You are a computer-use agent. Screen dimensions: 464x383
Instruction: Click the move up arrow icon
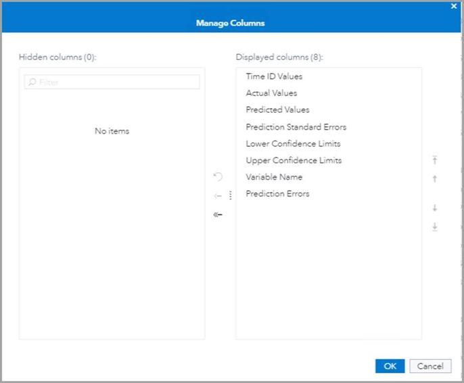(435, 179)
